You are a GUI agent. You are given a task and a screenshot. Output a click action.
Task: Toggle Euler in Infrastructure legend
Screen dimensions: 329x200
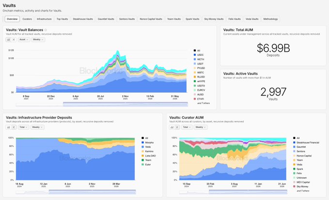tap(146, 165)
